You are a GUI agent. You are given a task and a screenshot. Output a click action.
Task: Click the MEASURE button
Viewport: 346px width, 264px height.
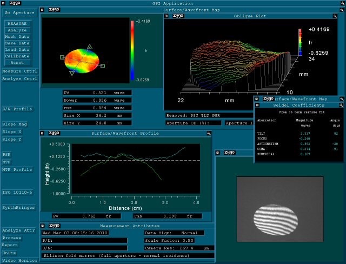coord(17,24)
